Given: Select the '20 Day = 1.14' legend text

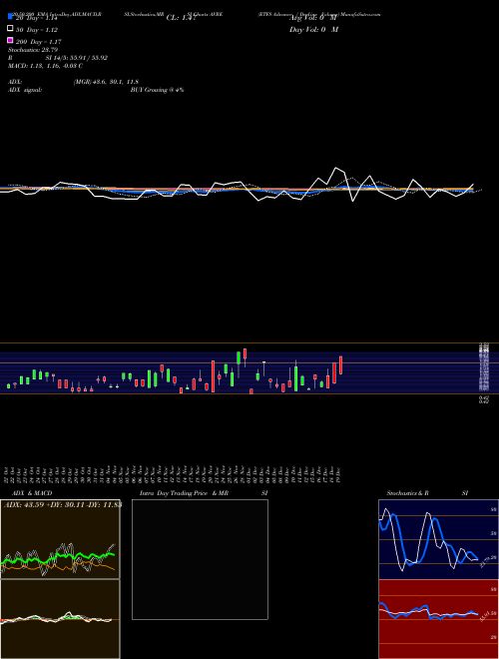Looking at the screenshot, I should pyautogui.click(x=36, y=18).
